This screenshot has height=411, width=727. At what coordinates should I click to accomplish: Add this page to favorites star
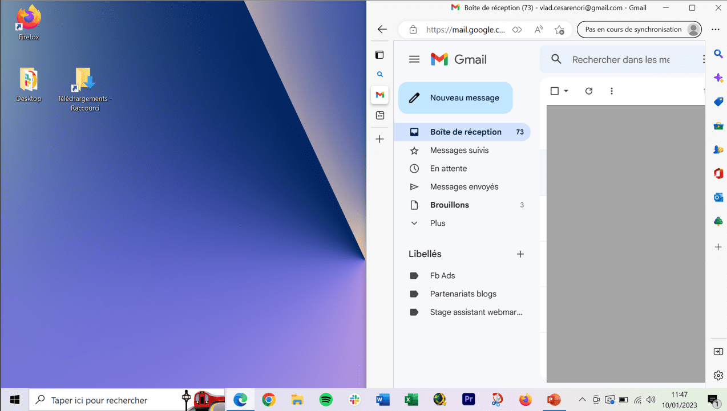pyautogui.click(x=559, y=30)
